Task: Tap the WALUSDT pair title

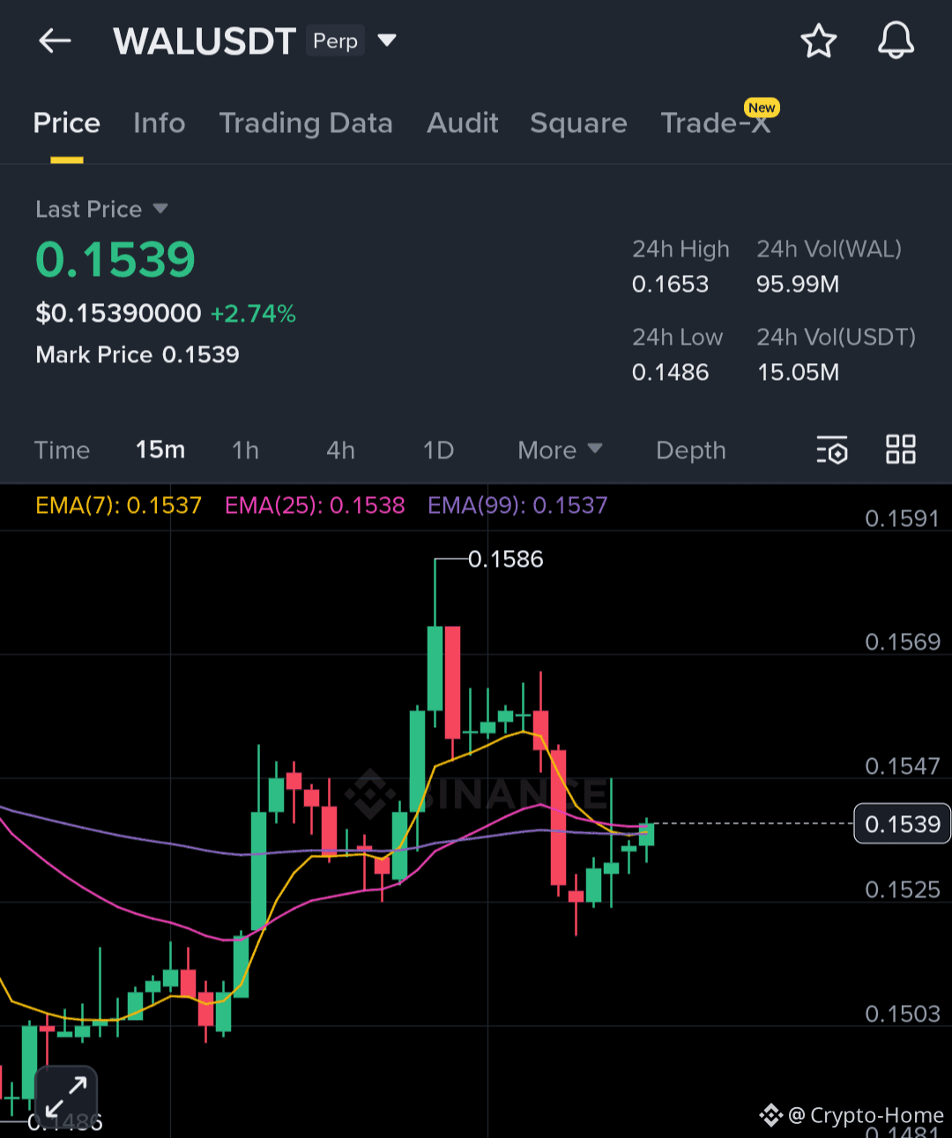Action: 204,41
